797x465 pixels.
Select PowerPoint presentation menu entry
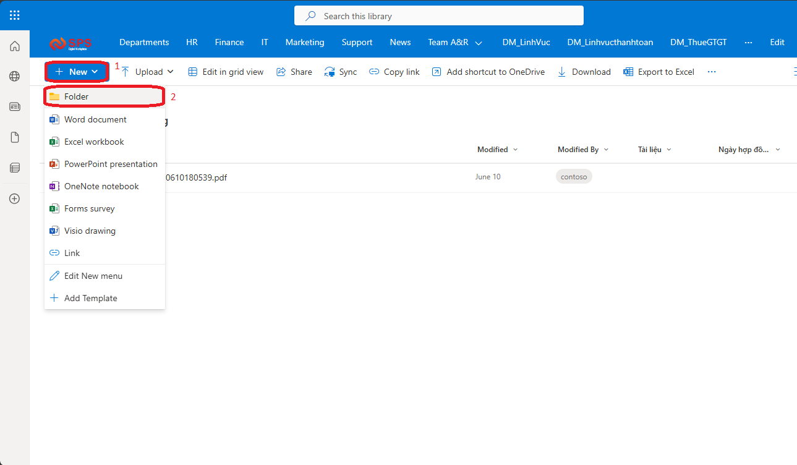click(111, 164)
